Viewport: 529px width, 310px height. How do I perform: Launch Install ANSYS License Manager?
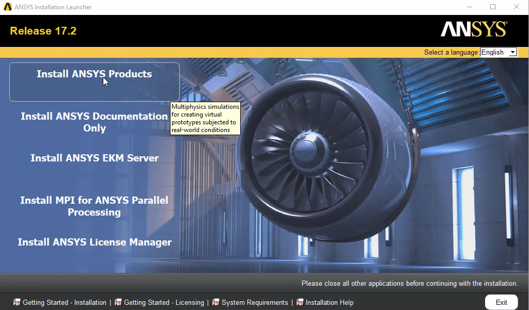click(x=95, y=242)
